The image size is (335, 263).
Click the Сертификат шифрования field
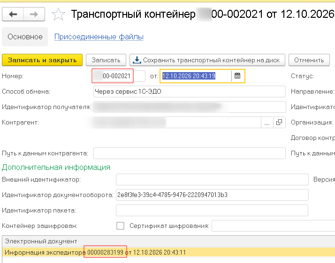[x=273, y=226]
